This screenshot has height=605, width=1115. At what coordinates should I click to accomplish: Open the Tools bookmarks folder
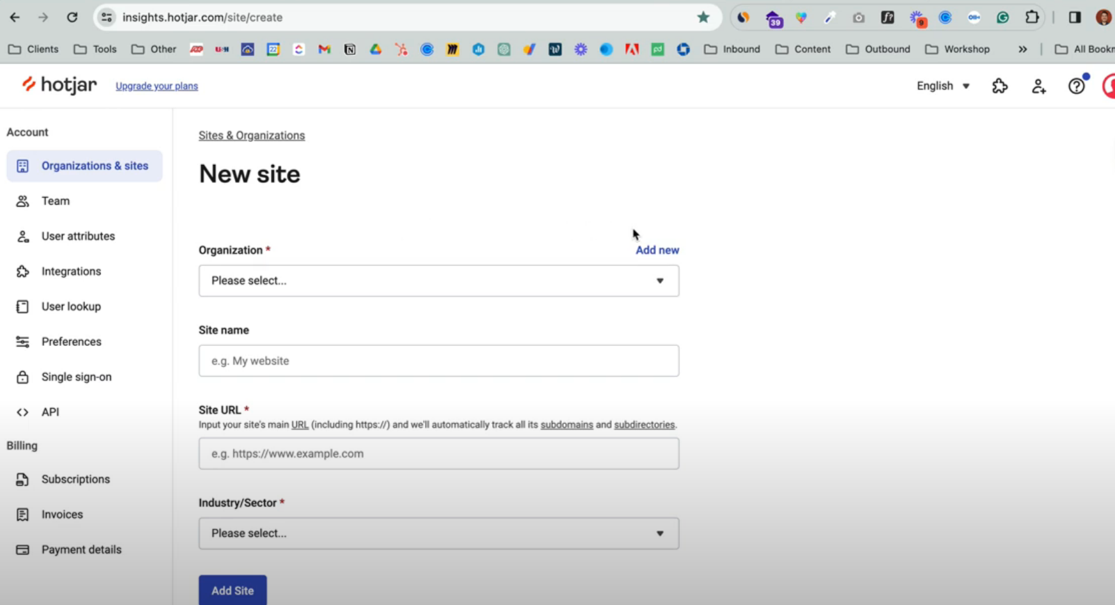pyautogui.click(x=95, y=49)
